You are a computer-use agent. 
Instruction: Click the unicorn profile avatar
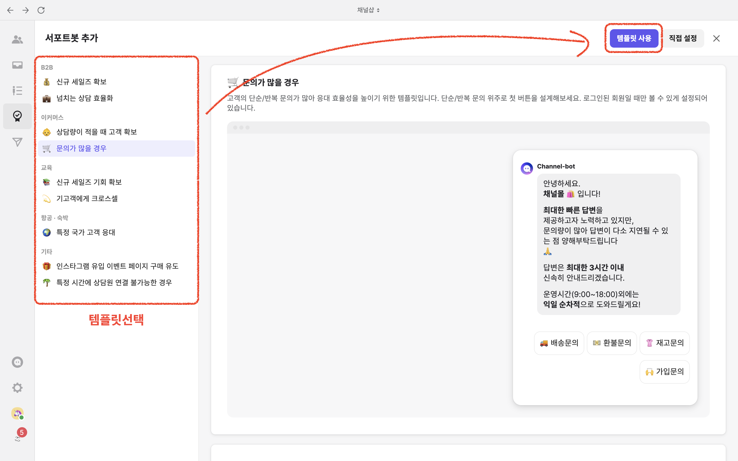[17, 413]
